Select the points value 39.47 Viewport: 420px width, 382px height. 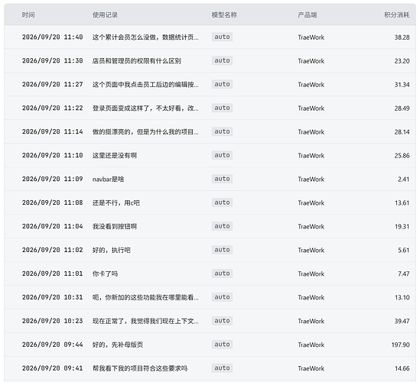(x=402, y=322)
